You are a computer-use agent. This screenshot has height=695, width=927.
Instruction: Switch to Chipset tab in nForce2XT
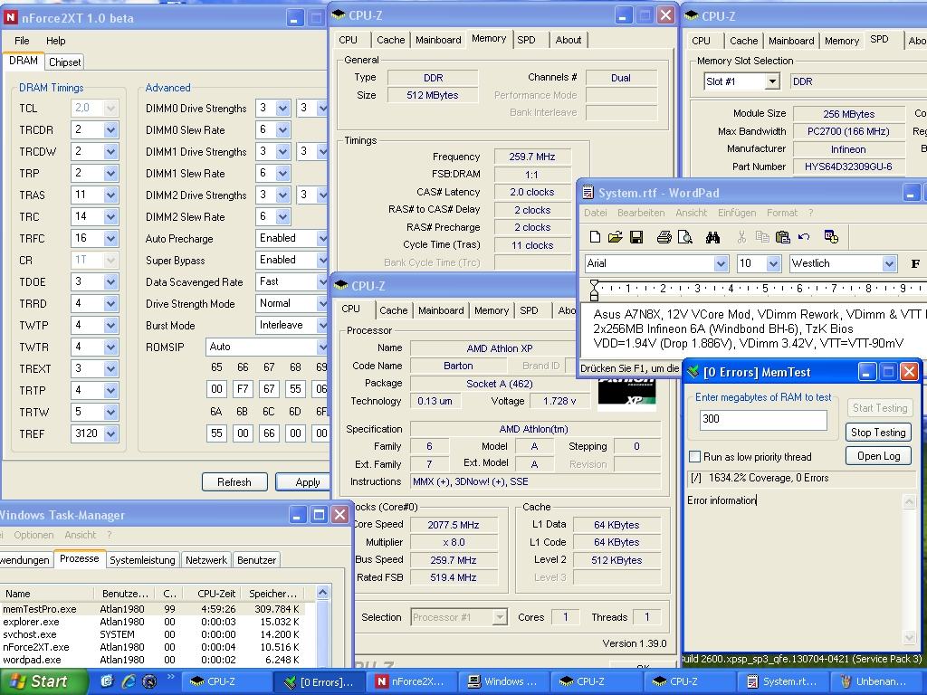(x=64, y=62)
